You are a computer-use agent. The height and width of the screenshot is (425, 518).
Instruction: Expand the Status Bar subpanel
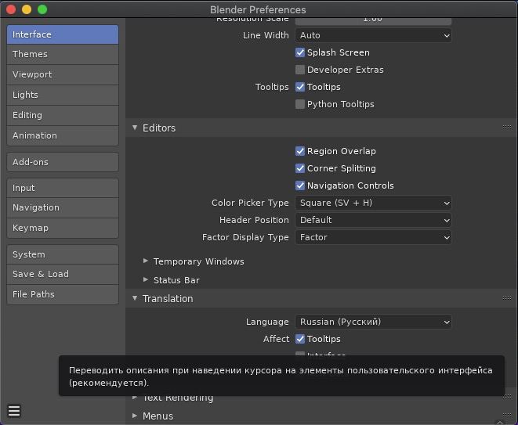coord(146,280)
